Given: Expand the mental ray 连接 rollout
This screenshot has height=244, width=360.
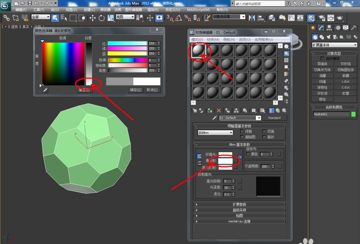Looking at the screenshot, I should coord(239,221).
